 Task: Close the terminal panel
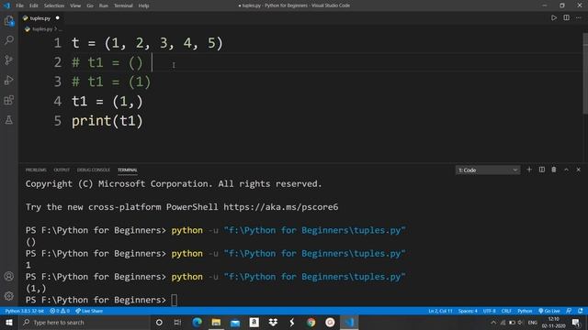pos(578,170)
